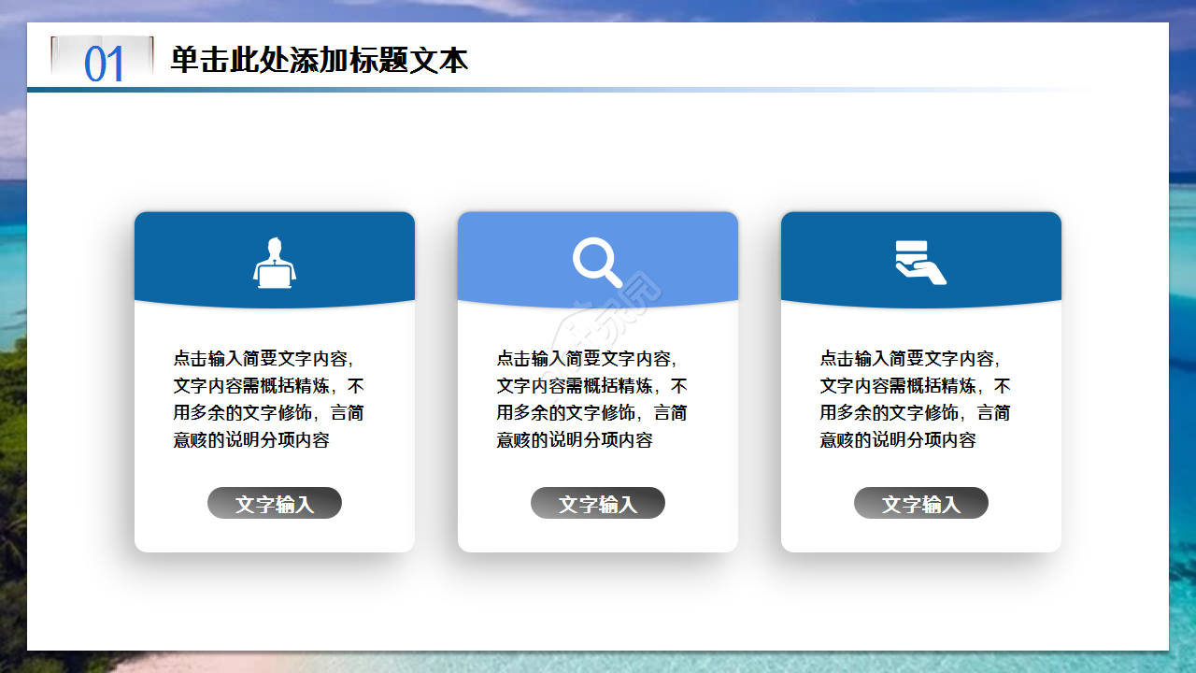Click the middle 文字输入 button

[598, 503]
